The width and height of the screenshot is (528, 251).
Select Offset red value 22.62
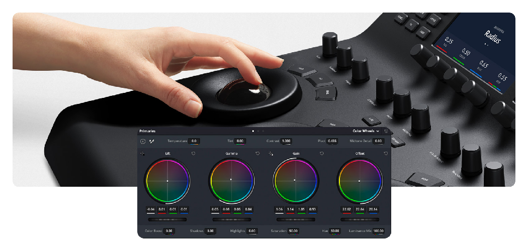pos(346,210)
